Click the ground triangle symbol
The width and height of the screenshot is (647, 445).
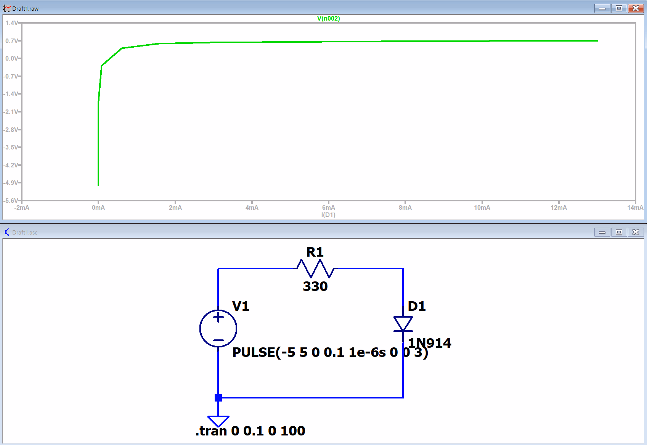click(x=218, y=421)
